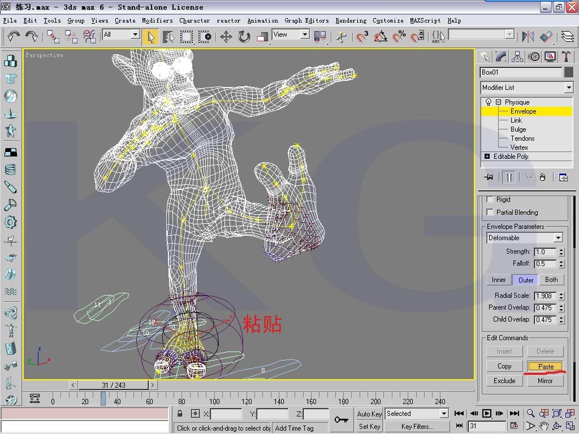Choose the Rectangular Selection Region tool
579x434 pixels.
point(187,37)
